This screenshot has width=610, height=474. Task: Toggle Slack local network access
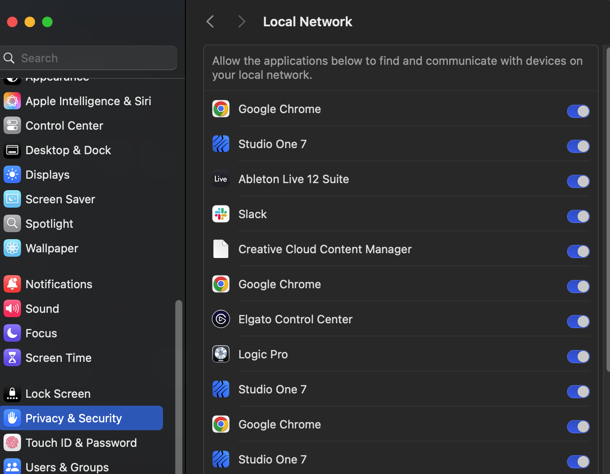(x=578, y=216)
